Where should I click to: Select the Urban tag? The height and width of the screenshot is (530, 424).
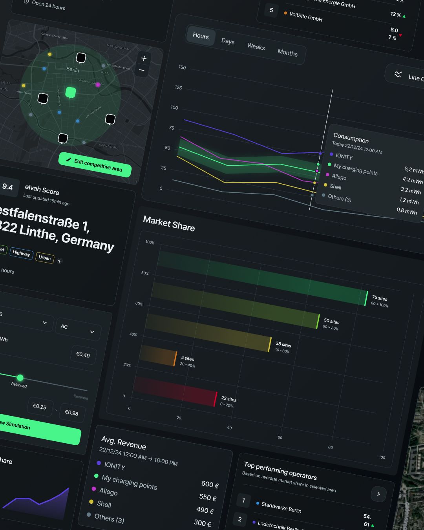click(45, 258)
